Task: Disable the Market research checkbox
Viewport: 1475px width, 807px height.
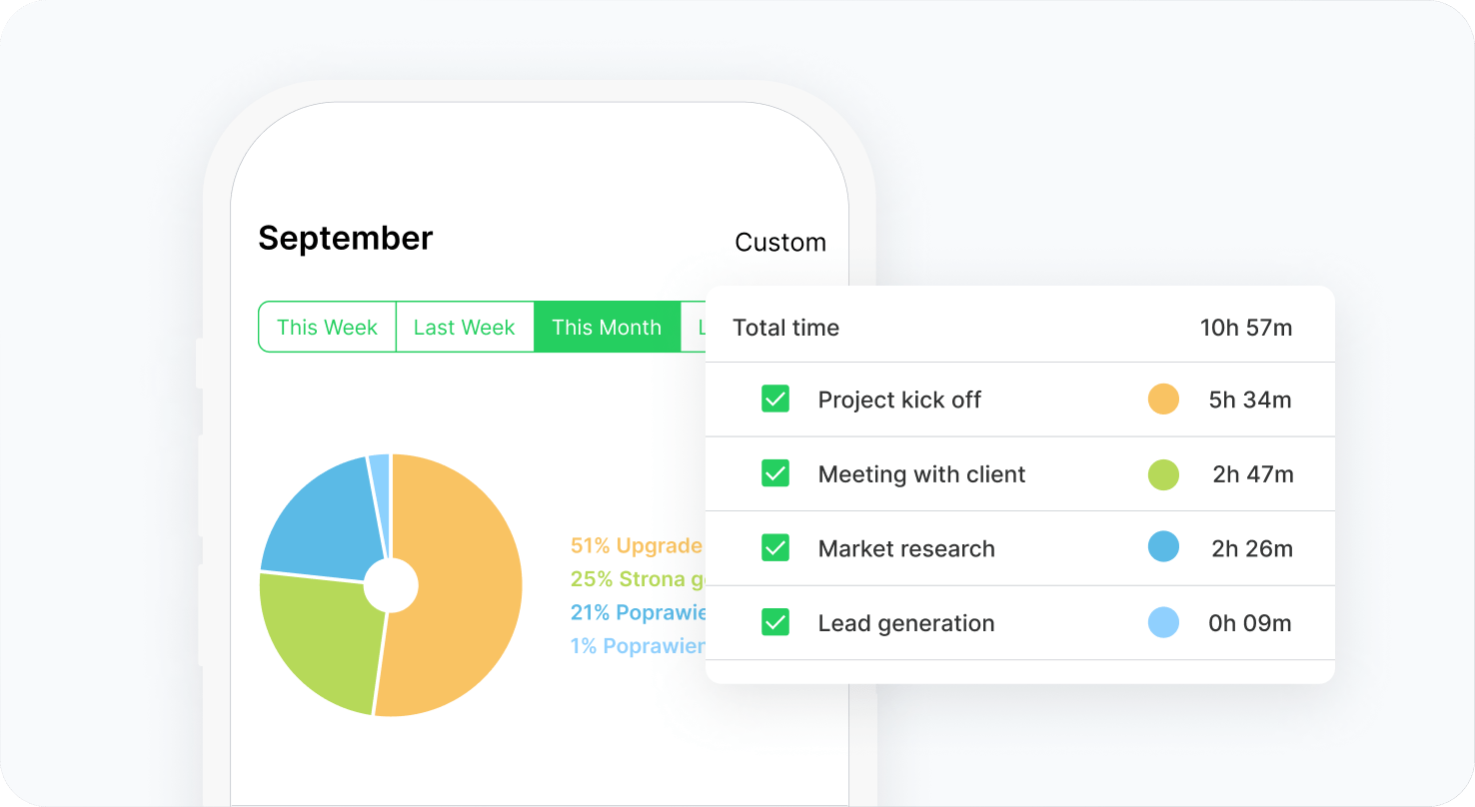Action: click(775, 548)
